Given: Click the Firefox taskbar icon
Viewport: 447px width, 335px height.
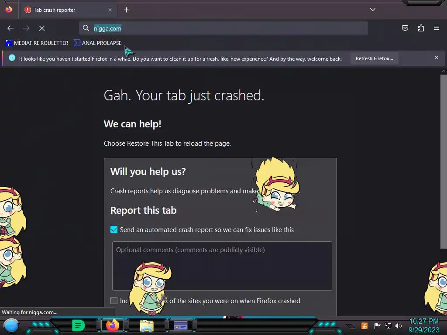Looking at the screenshot, I should (113, 325).
